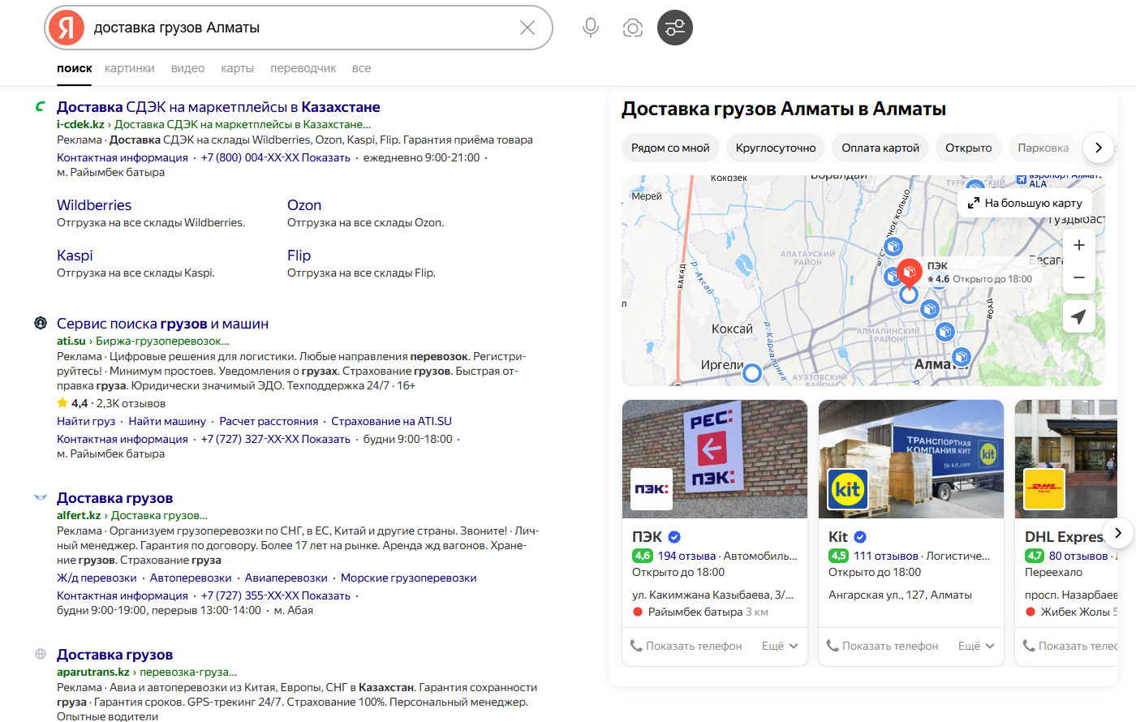Open the 'переводчик' tab

(x=303, y=68)
